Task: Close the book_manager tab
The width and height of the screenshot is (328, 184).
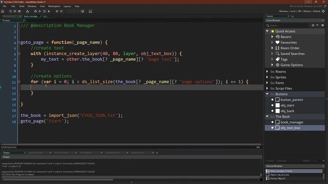Action: (x=40, y=16)
